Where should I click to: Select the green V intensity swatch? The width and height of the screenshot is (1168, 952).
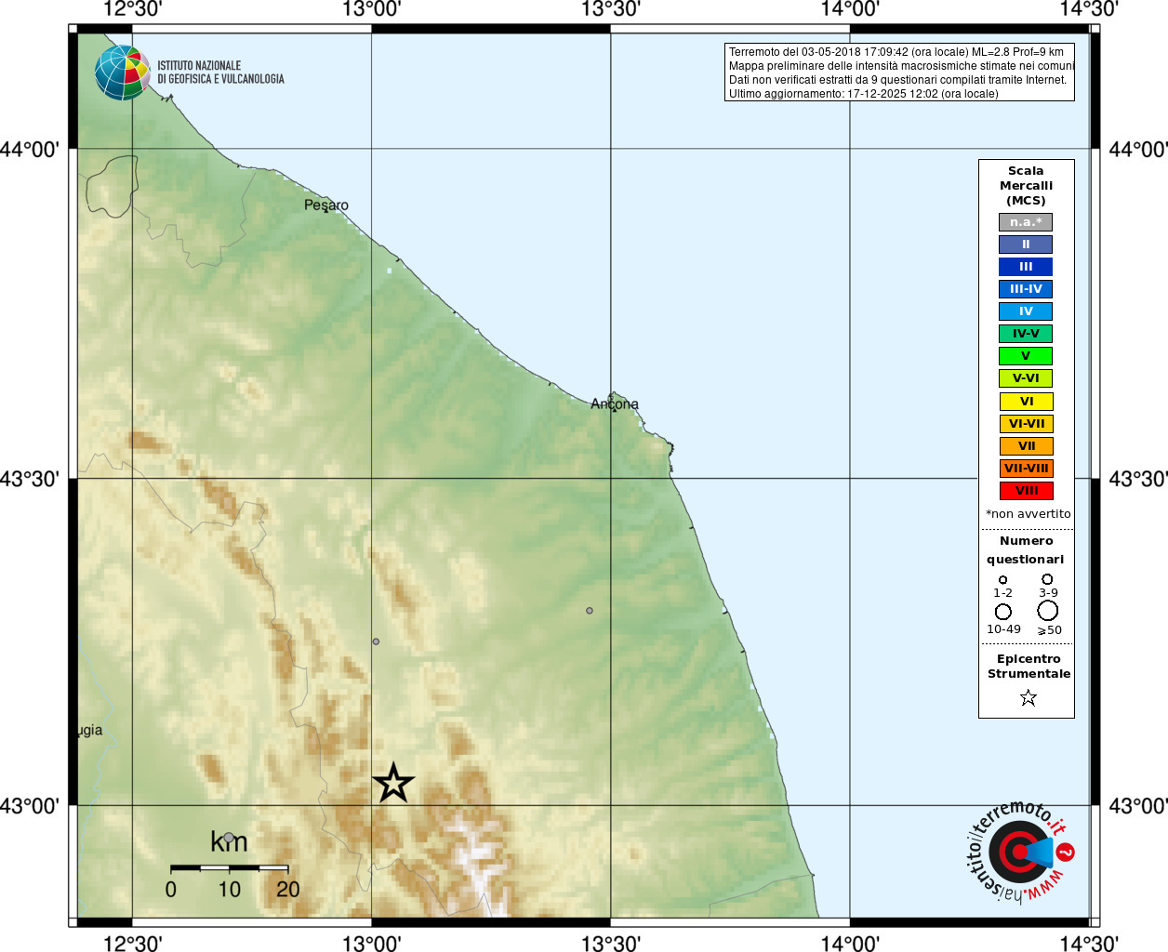1026,356
